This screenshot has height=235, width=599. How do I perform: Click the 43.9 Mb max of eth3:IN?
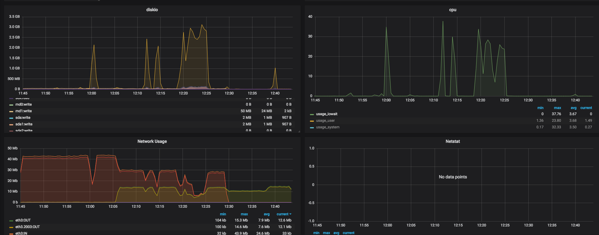pos(241,233)
